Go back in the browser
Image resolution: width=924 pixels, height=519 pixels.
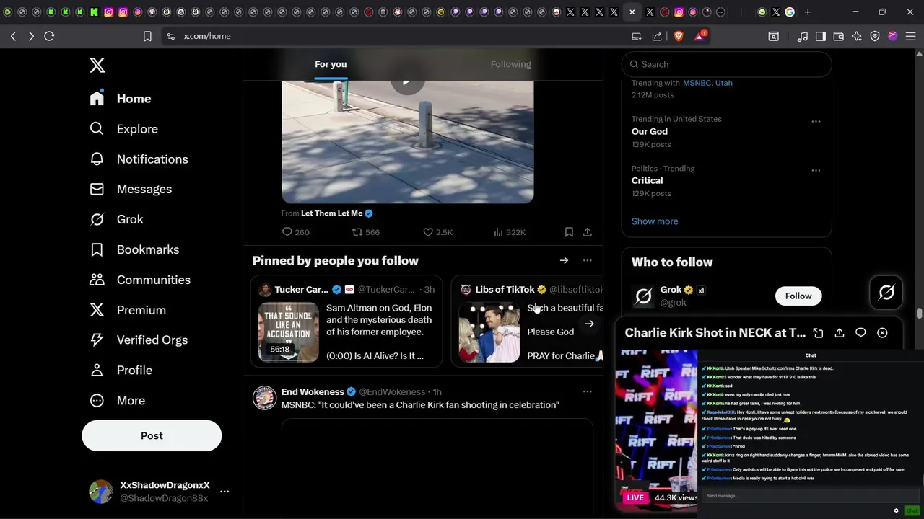13,36
